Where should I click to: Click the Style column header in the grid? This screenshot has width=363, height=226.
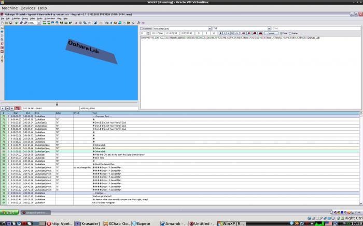tap(45, 113)
